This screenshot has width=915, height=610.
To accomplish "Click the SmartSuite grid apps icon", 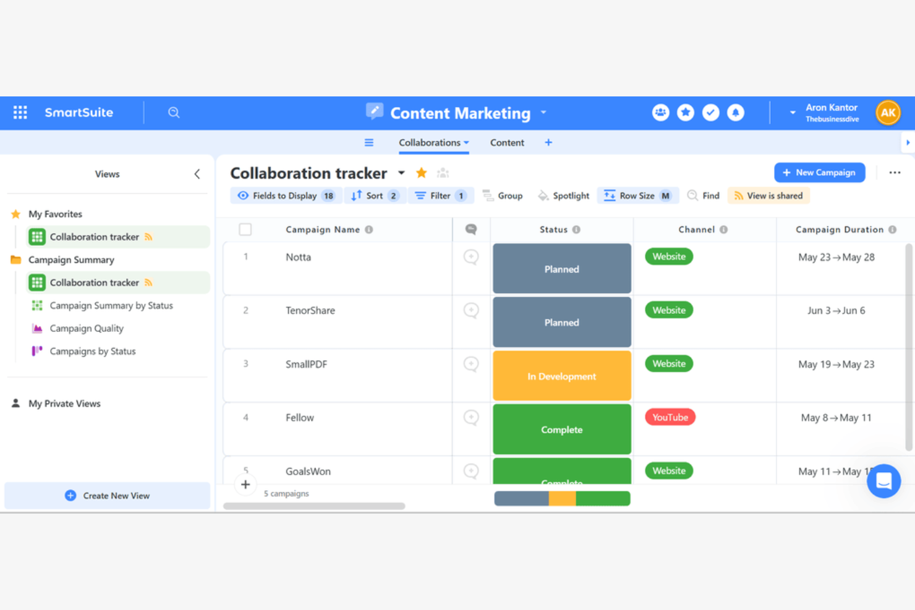I will click(x=20, y=112).
